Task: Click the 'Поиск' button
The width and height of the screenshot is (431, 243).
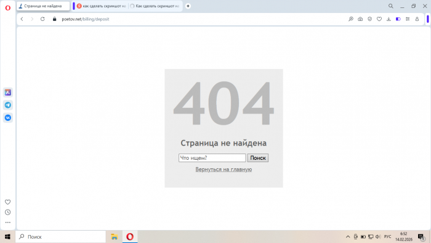Action: [257, 158]
